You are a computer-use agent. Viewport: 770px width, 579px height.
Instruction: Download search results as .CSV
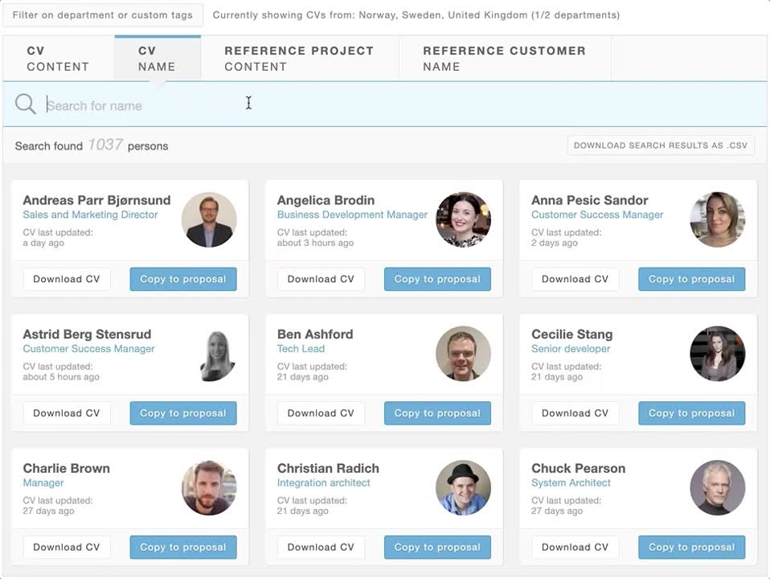[x=660, y=146]
